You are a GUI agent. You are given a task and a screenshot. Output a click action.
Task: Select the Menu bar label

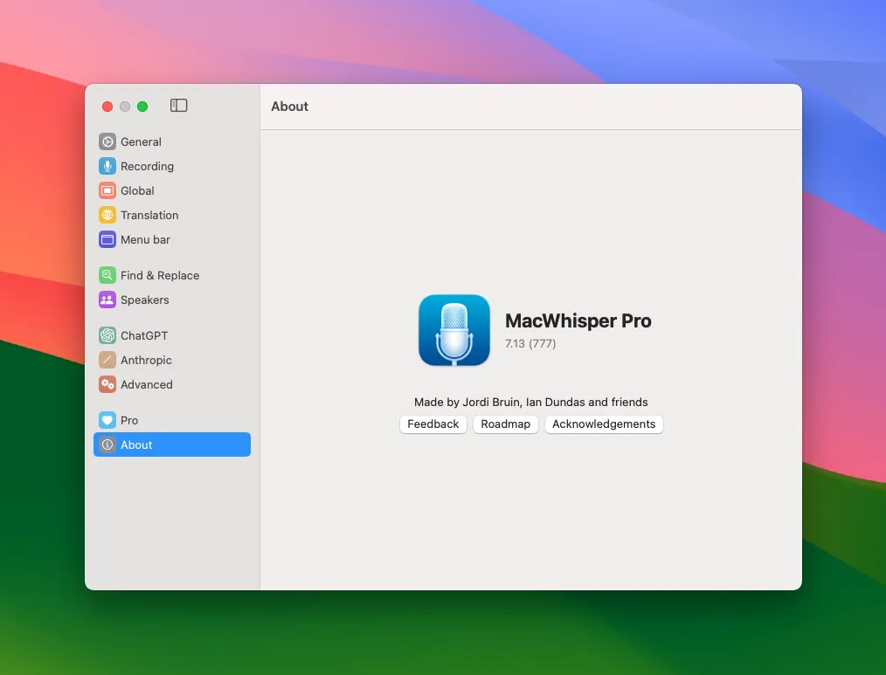pos(145,239)
